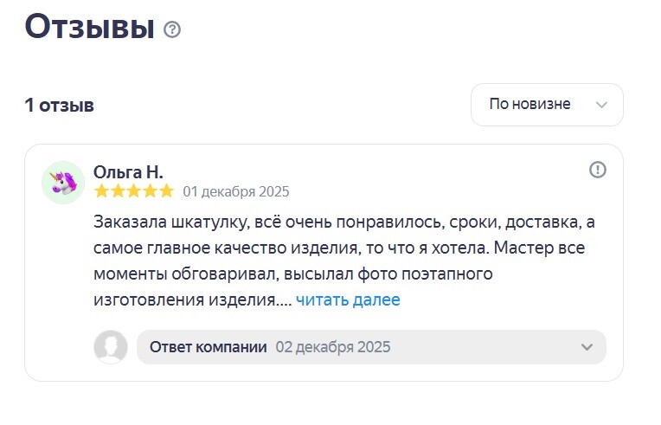Image resolution: width=661 pixels, height=425 pixels.
Task: Click the fourth star of the rating
Action: pos(151,191)
